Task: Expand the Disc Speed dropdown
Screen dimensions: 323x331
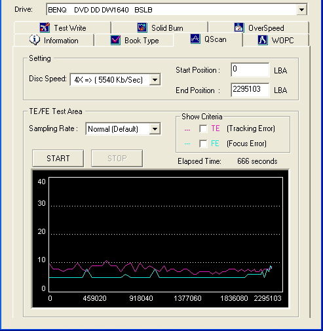Action: pyautogui.click(x=155, y=79)
